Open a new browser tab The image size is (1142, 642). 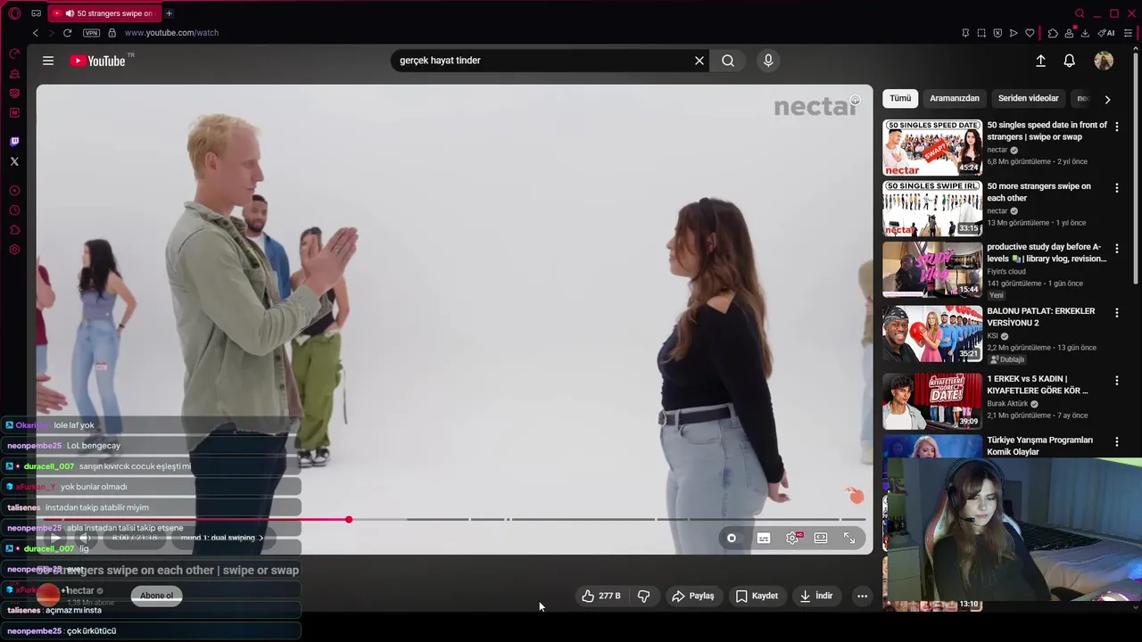(169, 13)
